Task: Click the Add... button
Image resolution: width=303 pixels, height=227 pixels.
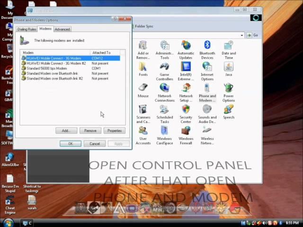Action: tap(66, 131)
